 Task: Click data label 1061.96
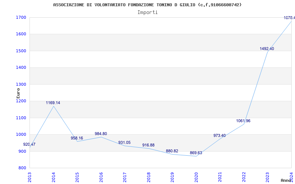(x=243, y=121)
